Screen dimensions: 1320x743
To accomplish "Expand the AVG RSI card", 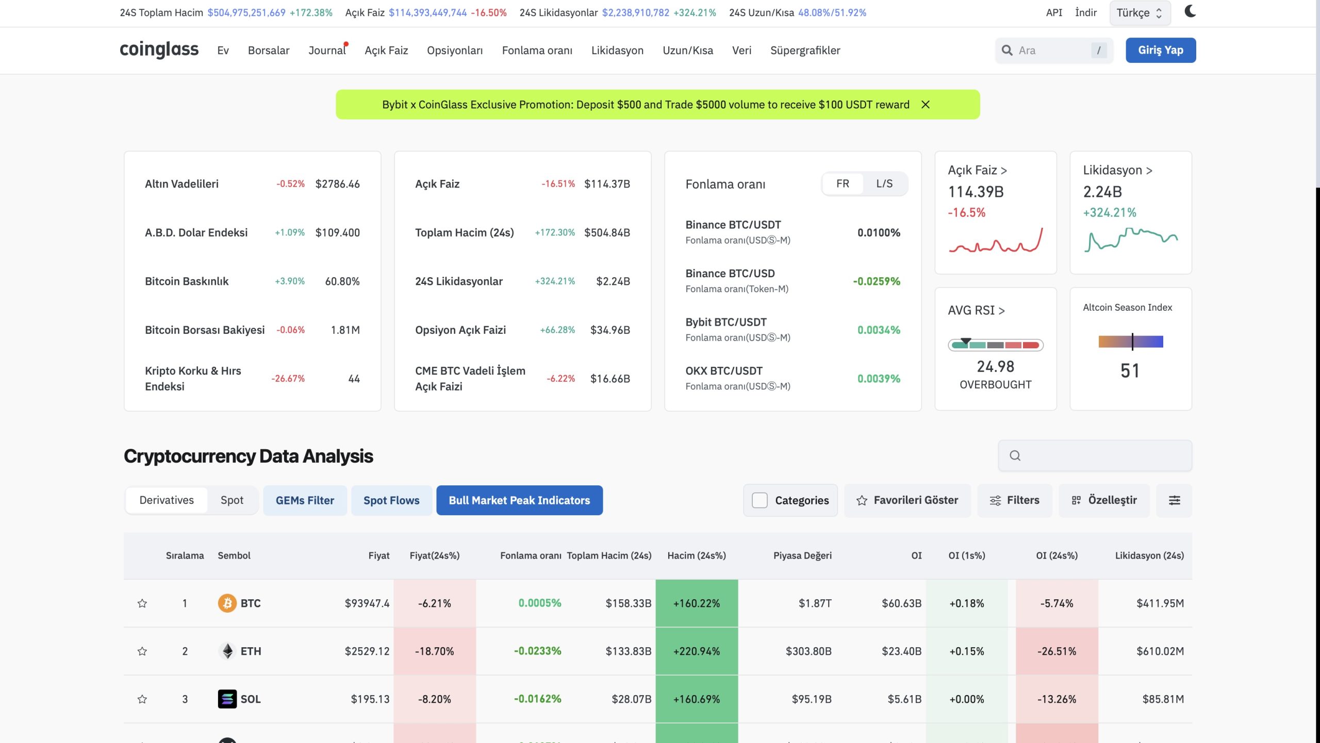I will point(976,311).
